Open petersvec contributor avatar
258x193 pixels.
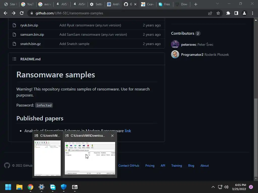[175, 44]
